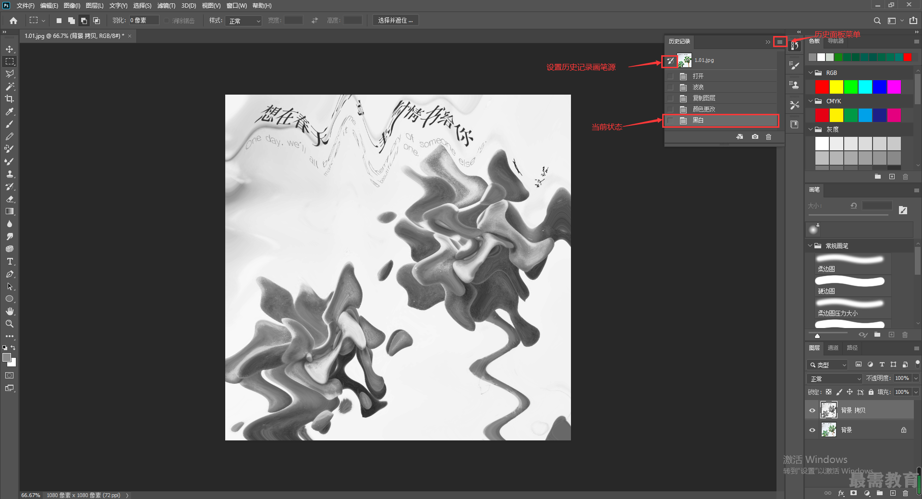Select the Blur (water drop) tool
922x499 pixels.
(10, 224)
